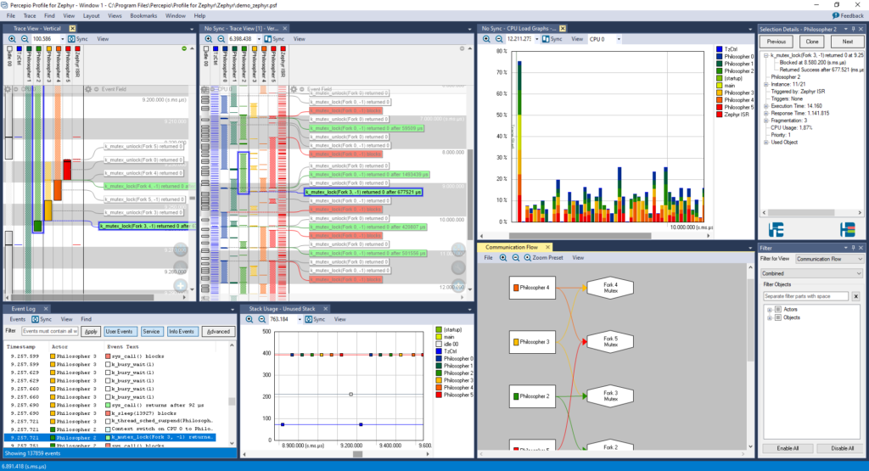Toggle Sync in No Sync Trace View [1]
This screenshot has height=471, width=869.
tap(274, 39)
